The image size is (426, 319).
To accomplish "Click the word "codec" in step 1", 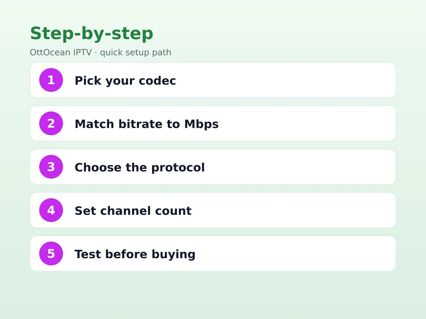I will (157, 80).
